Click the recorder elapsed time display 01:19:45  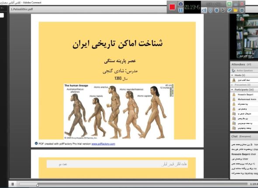pos(192,7)
